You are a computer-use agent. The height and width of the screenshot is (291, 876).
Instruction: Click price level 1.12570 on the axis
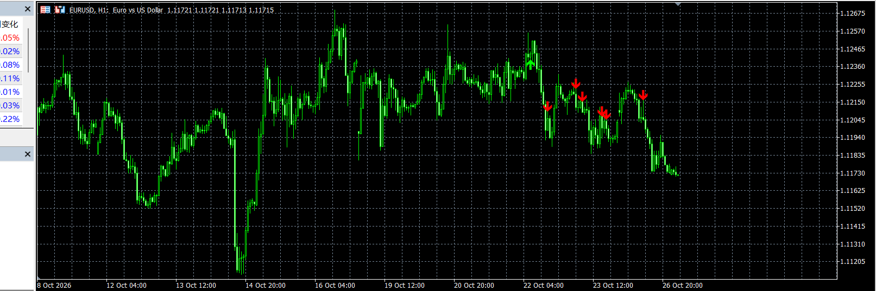853,31
